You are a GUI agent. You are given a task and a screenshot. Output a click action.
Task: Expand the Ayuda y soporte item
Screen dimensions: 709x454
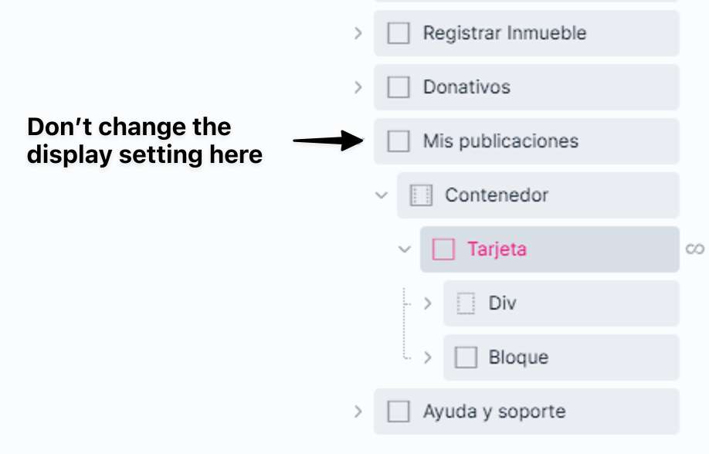358,412
